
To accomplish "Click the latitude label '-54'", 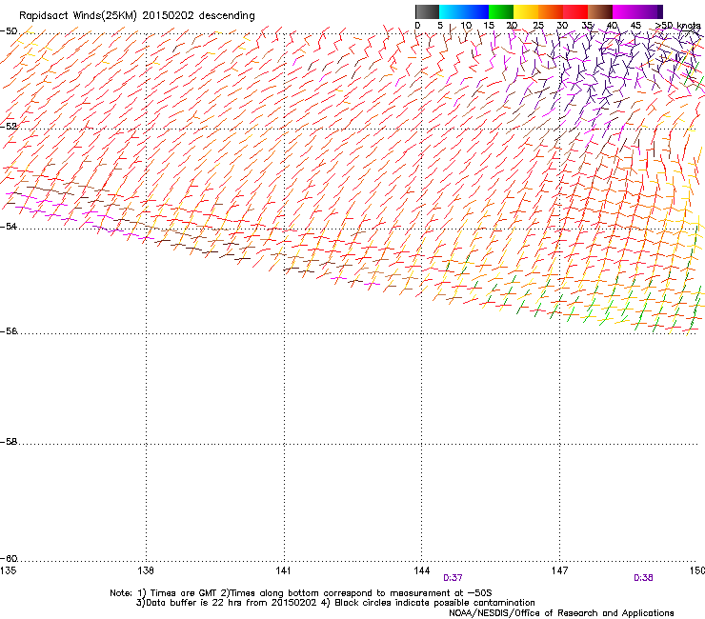I will [x=9, y=226].
